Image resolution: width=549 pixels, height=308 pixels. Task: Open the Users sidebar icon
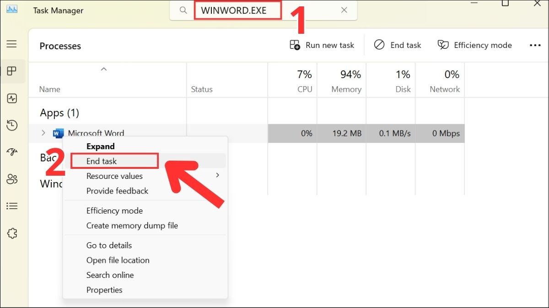click(11, 179)
